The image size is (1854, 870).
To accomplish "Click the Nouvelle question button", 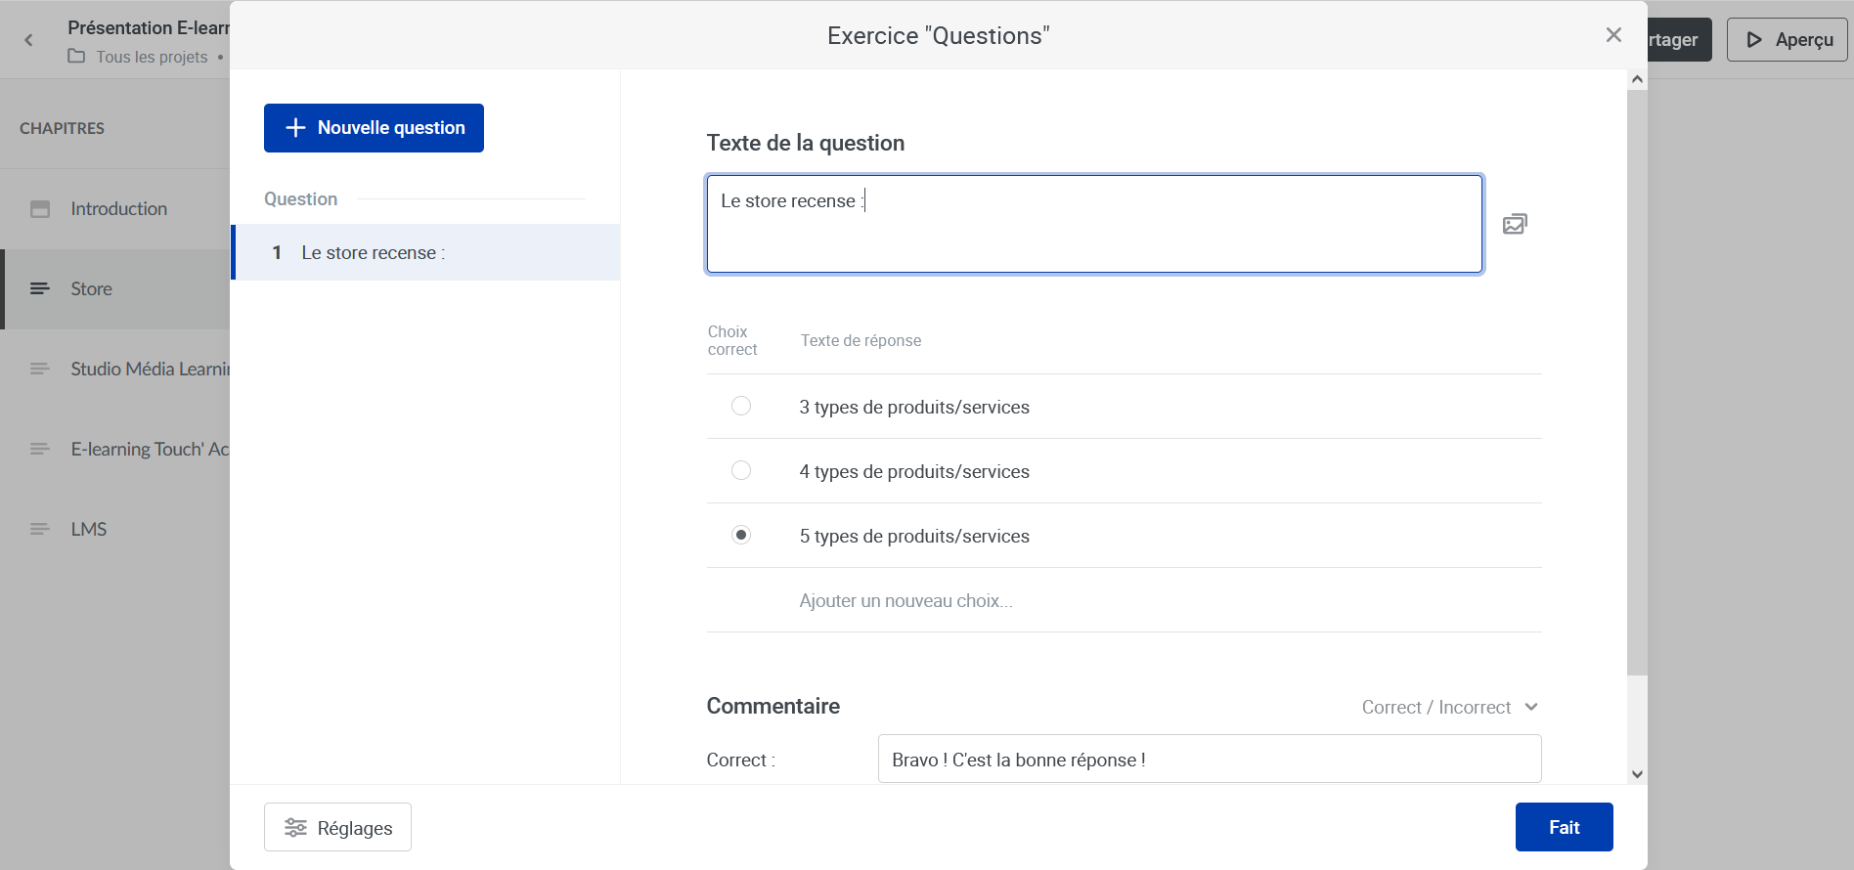I will click(374, 128).
